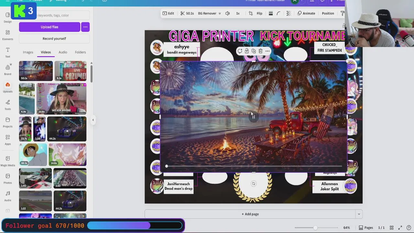414x233 pixels.
Task: Click the copy style paint roller icon
Action: point(343,13)
